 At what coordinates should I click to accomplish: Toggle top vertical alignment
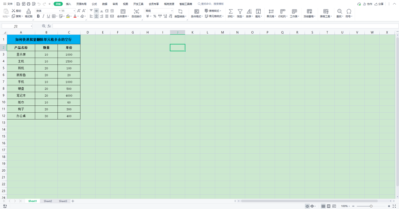(91, 11)
